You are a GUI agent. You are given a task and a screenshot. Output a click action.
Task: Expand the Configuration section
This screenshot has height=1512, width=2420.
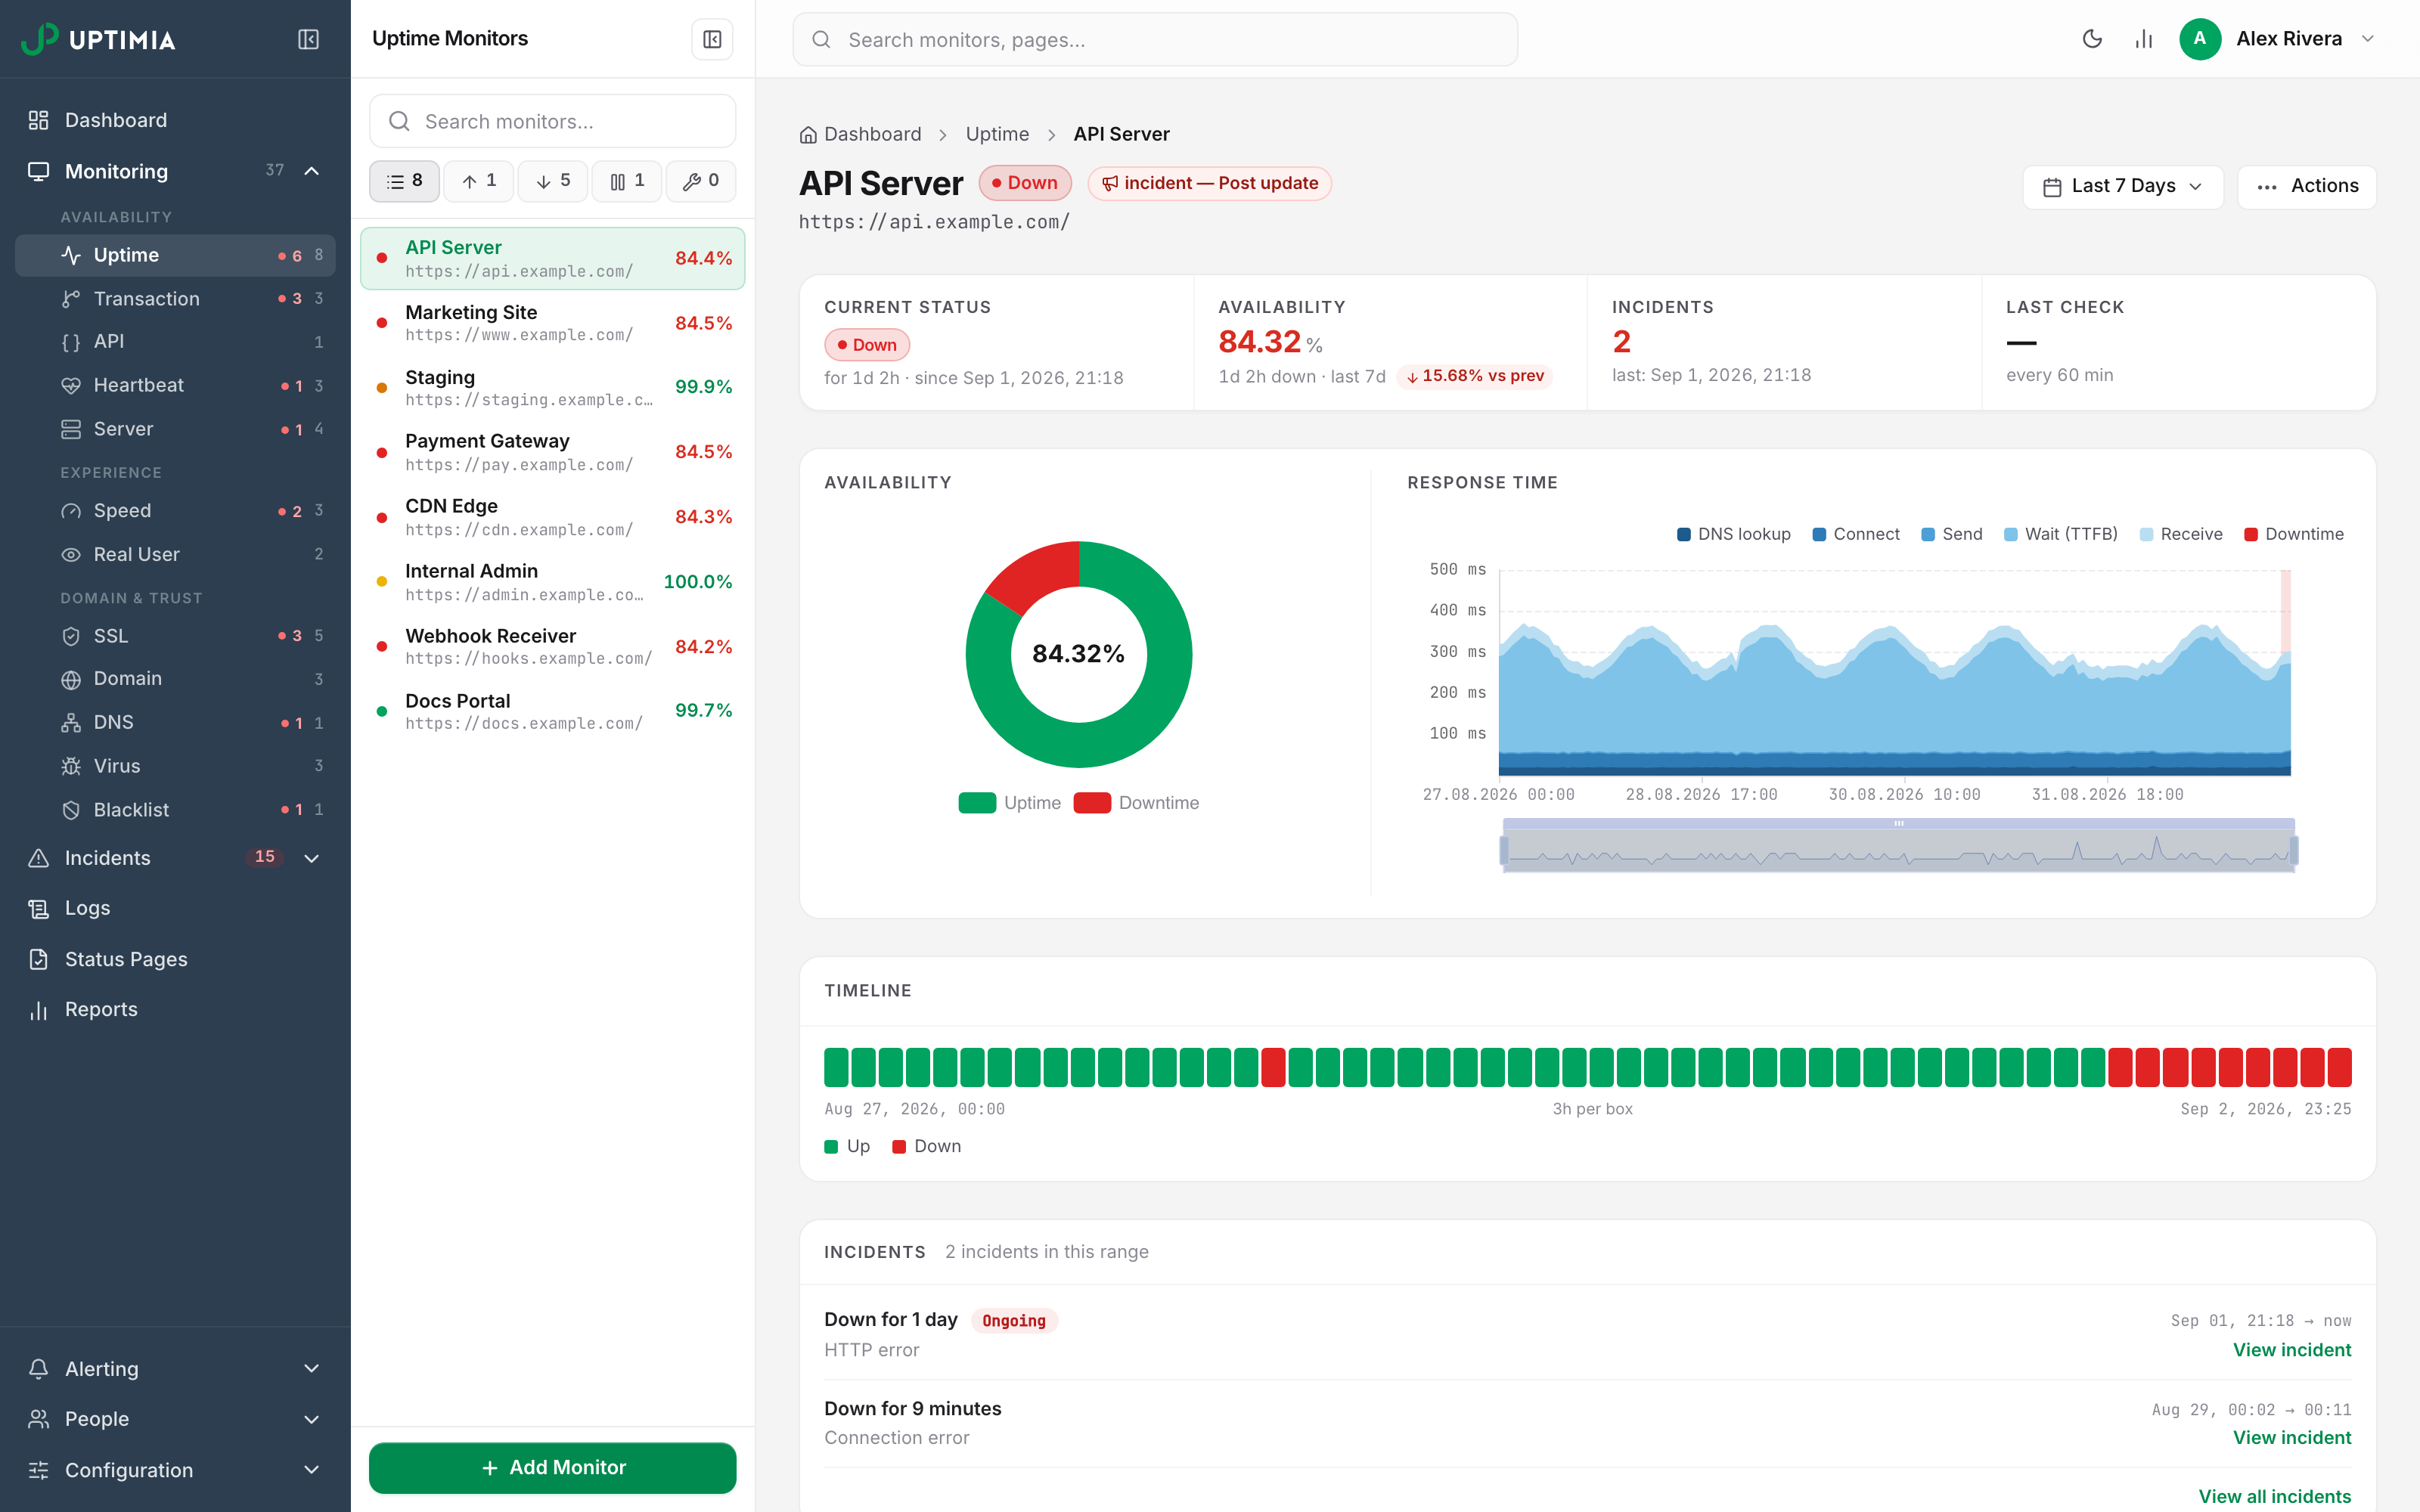175,1470
